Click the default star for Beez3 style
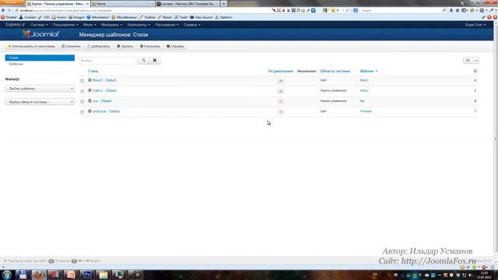This screenshot has height=280, width=498. [x=280, y=81]
